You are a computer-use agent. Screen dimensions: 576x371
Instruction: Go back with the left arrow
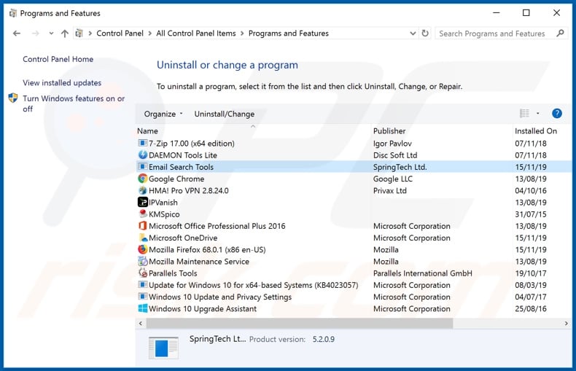click(x=17, y=34)
